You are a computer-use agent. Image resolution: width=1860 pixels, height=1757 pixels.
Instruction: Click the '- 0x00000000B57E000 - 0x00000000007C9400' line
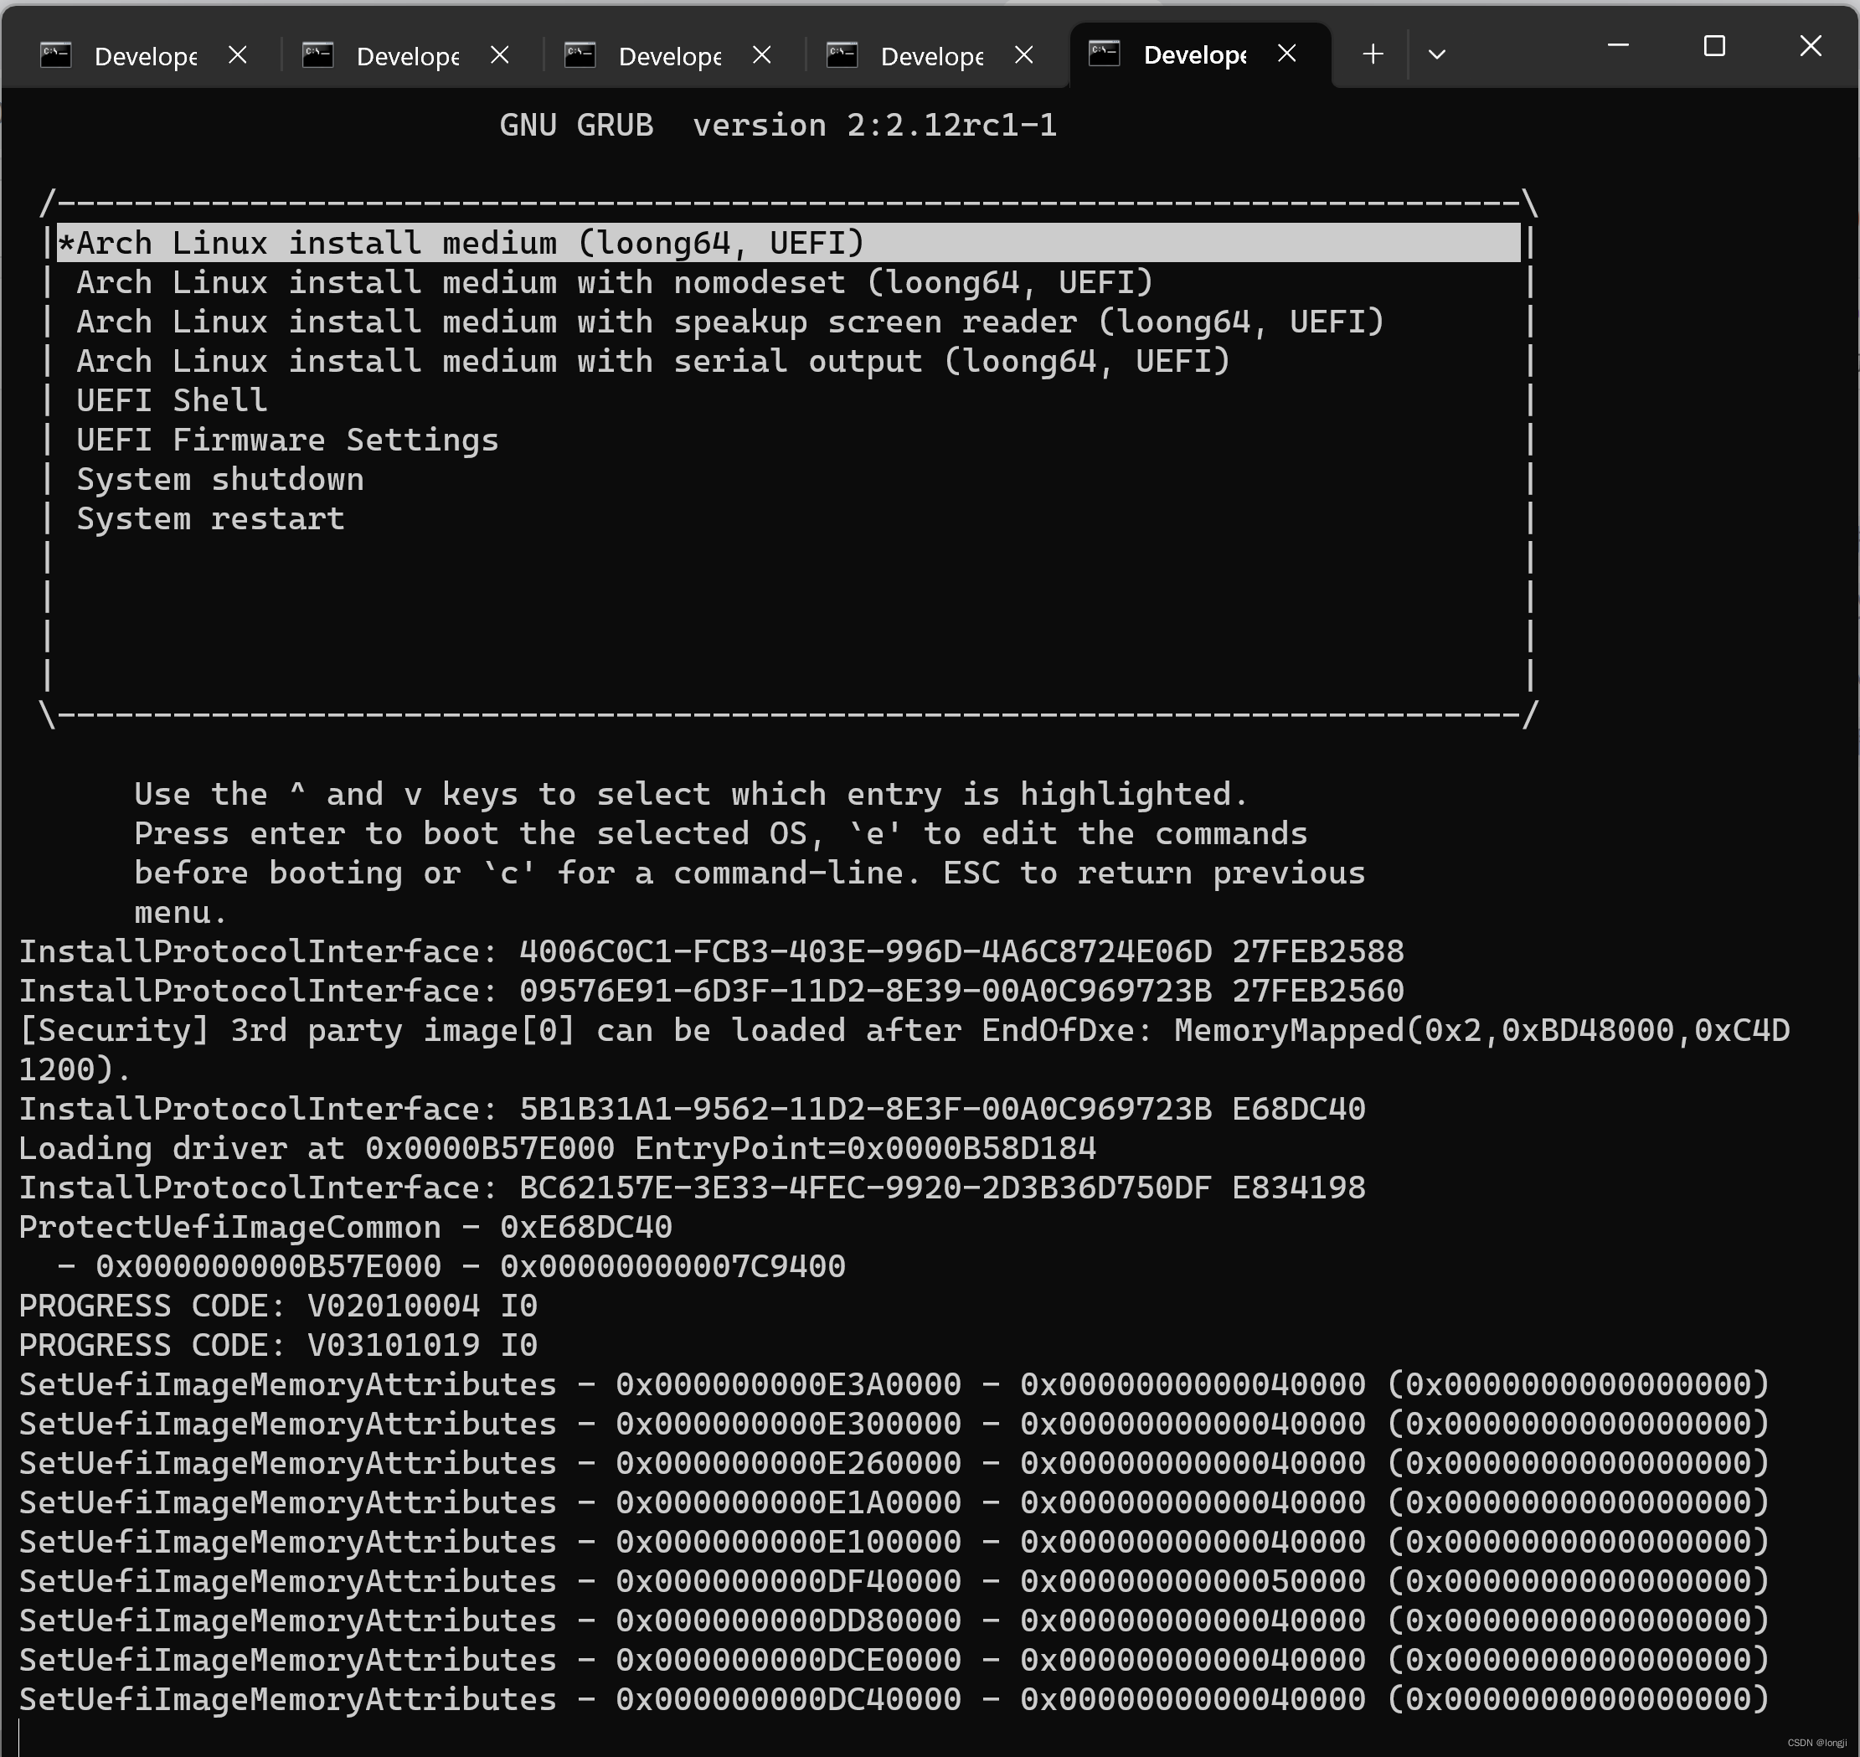click(x=451, y=1266)
